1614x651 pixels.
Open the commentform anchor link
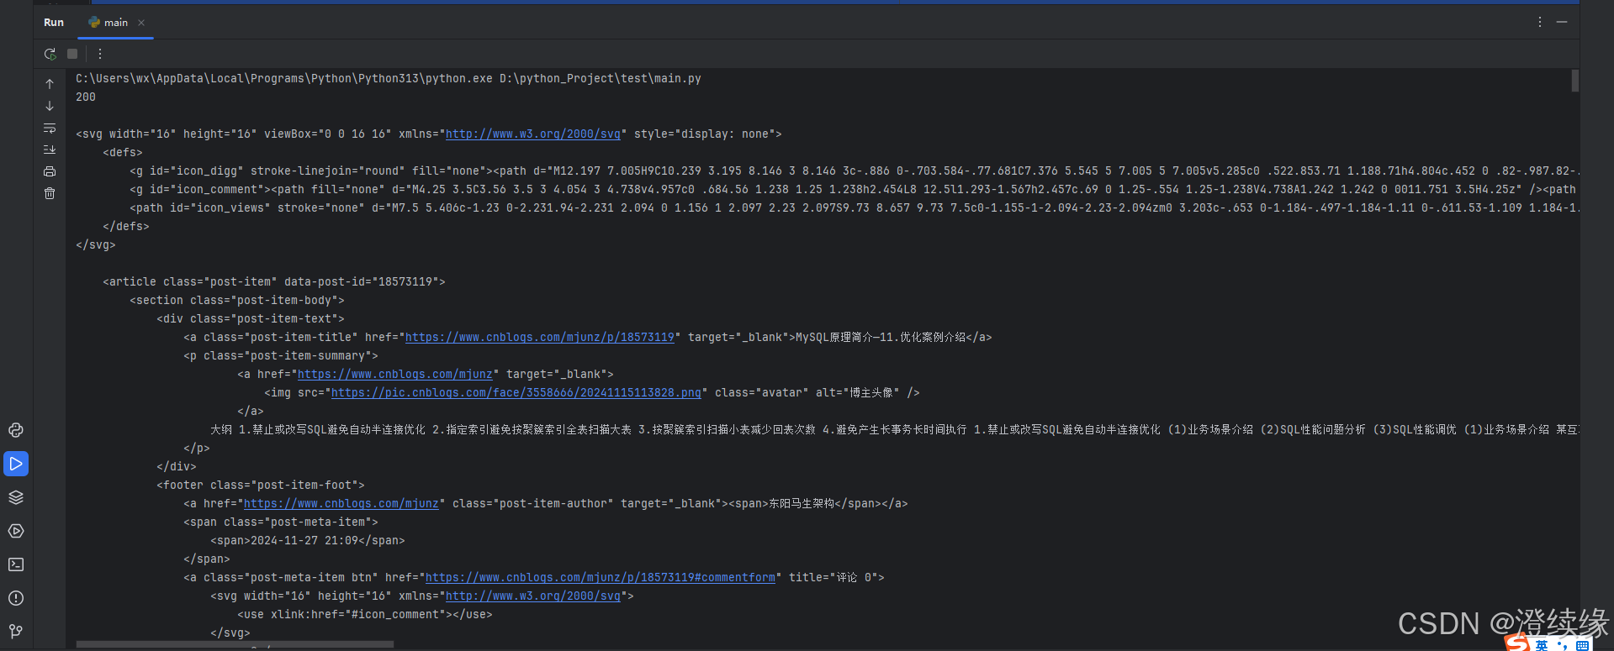pyautogui.click(x=601, y=577)
